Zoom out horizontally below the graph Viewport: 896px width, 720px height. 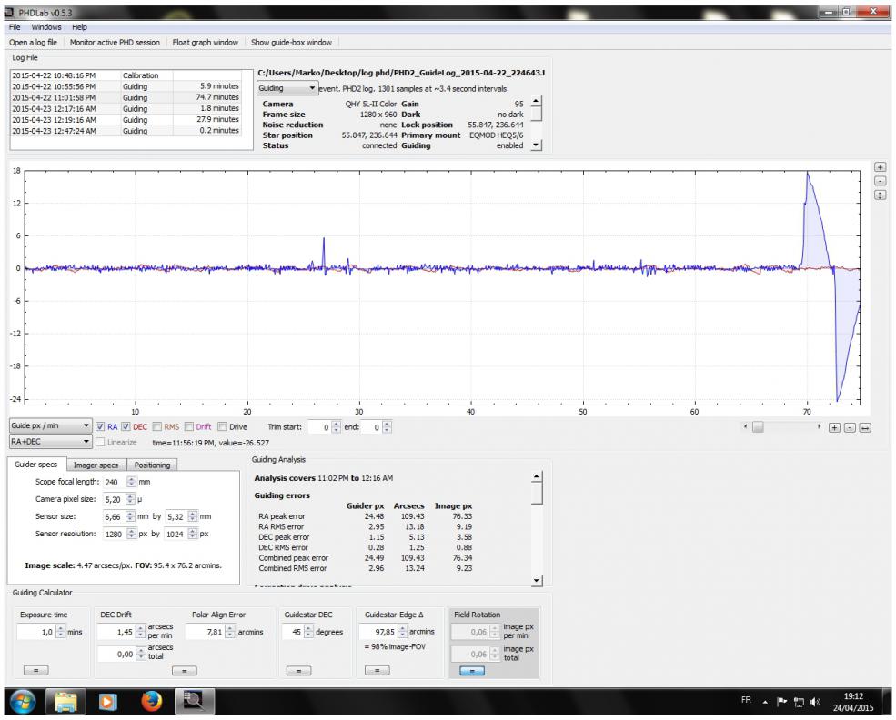[850, 427]
